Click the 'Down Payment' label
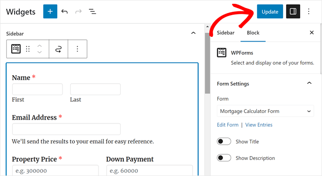Image resolution: width=322 pixels, height=176 pixels. pyautogui.click(x=130, y=159)
